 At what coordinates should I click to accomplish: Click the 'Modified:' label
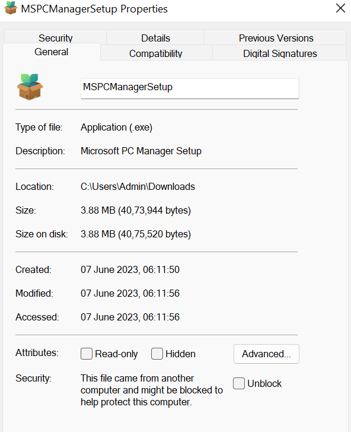(34, 293)
